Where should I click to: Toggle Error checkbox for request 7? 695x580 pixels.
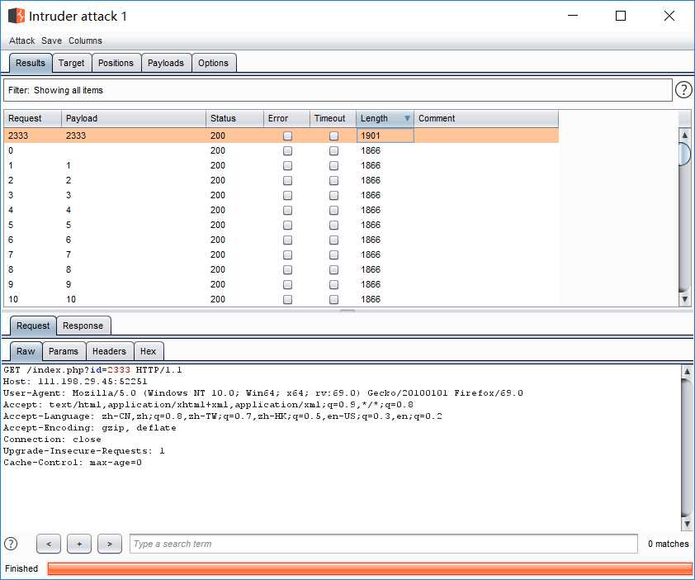(287, 254)
